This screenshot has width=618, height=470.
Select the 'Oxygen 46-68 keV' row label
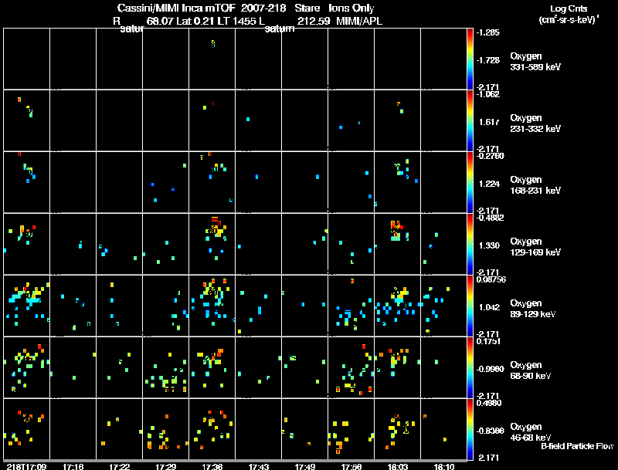531,432
